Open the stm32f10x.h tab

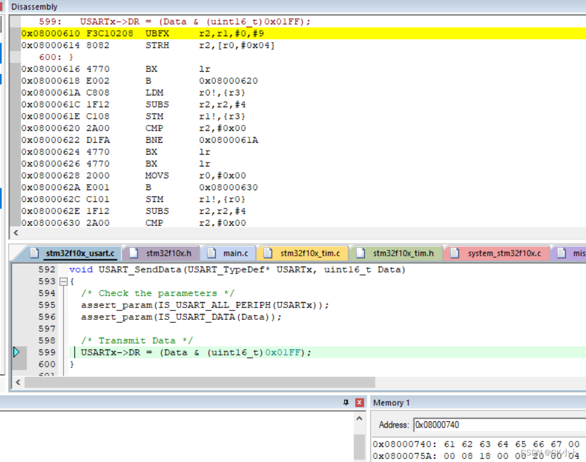pyautogui.click(x=161, y=254)
